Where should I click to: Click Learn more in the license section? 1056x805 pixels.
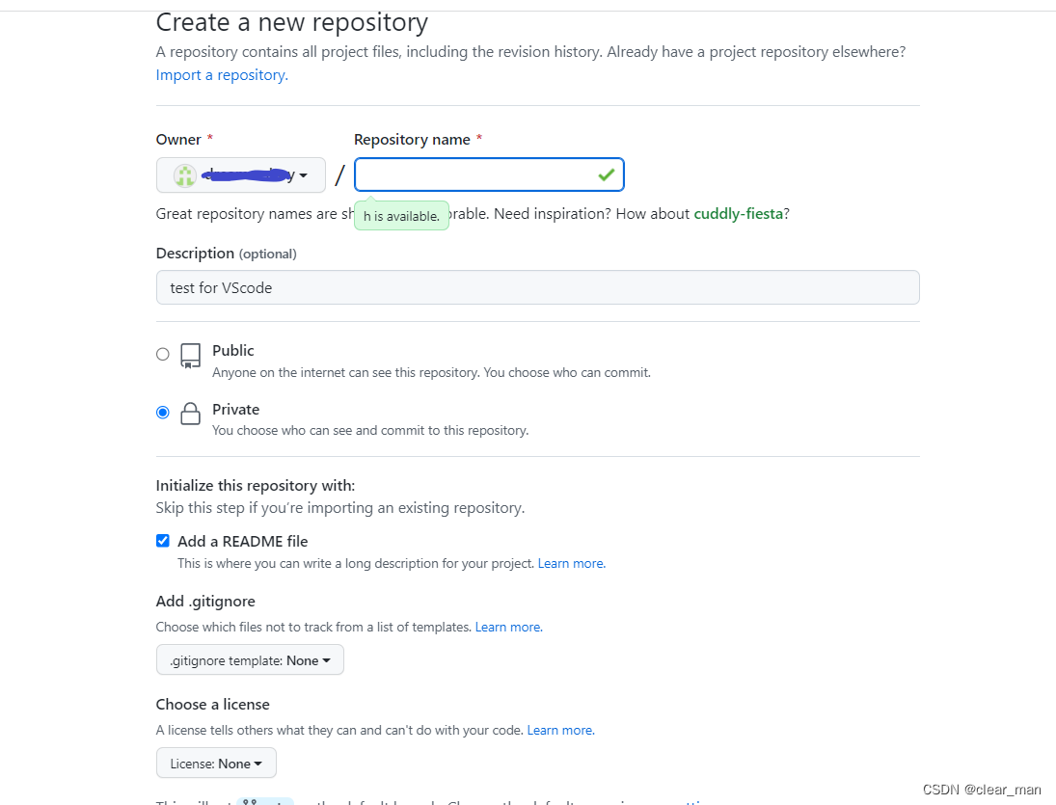[x=558, y=730]
